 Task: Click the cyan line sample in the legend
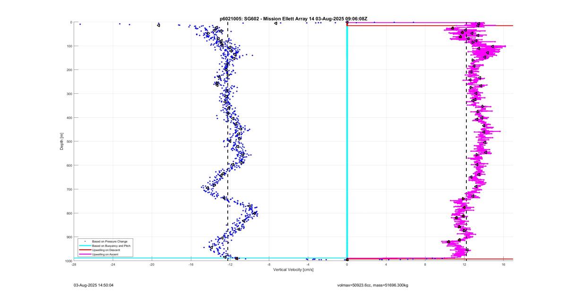click(x=85, y=245)
